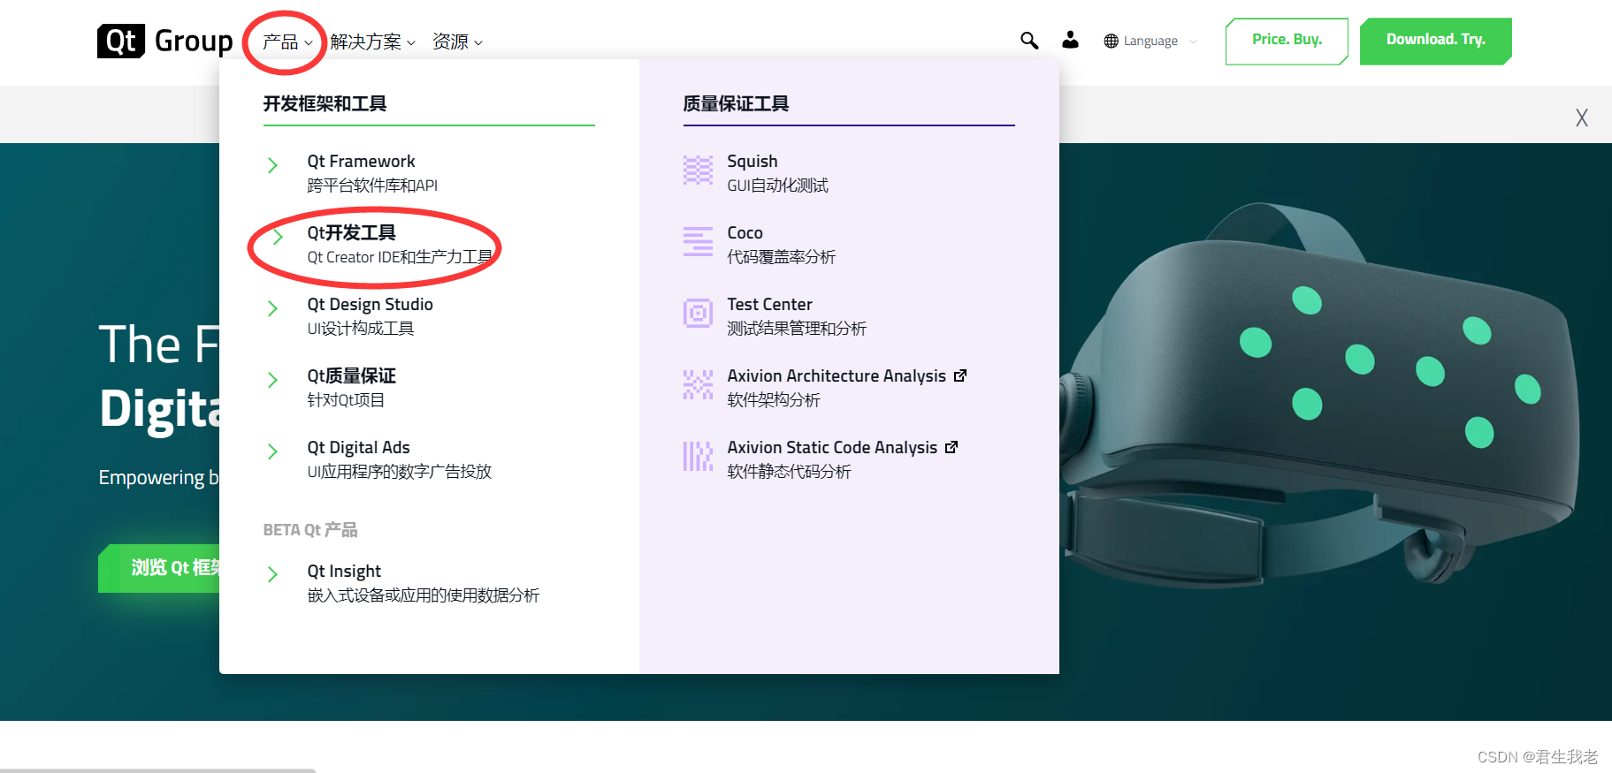The width and height of the screenshot is (1612, 773).
Task: Click the green arrow beside Qt Framework
Action: pyautogui.click(x=272, y=165)
